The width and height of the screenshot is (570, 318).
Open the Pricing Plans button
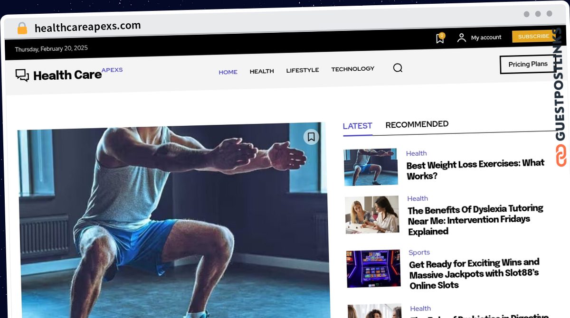(x=528, y=65)
